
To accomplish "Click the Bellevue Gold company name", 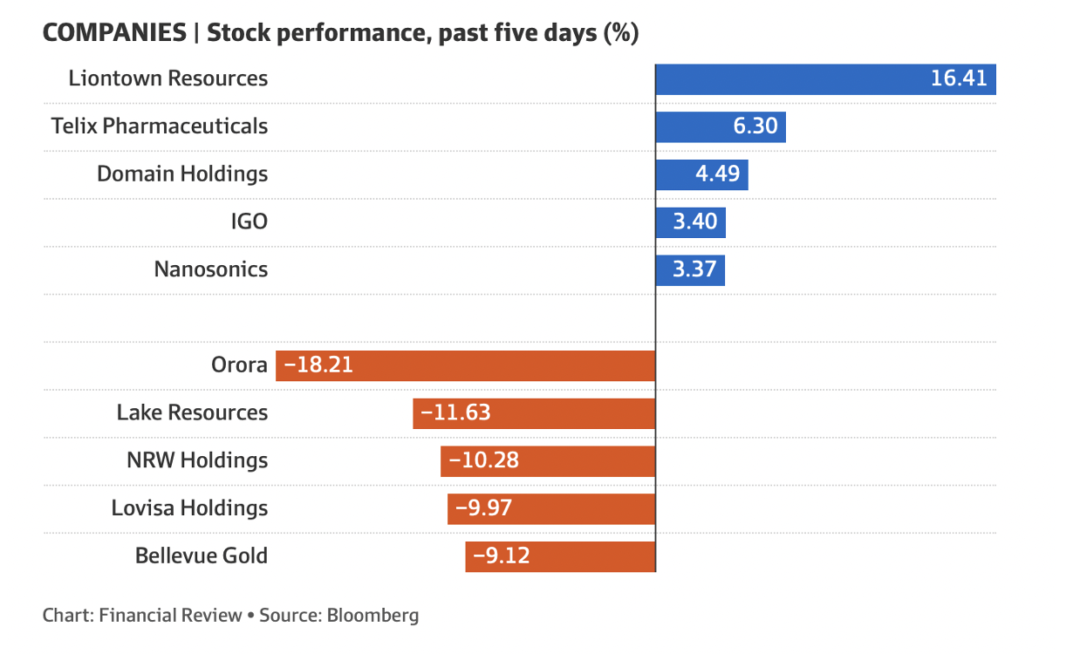I will [202, 555].
